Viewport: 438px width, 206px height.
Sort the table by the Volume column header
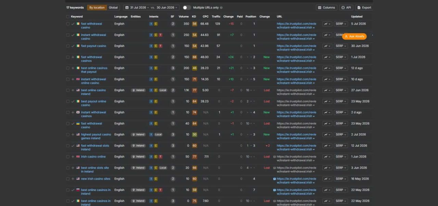point(183,16)
